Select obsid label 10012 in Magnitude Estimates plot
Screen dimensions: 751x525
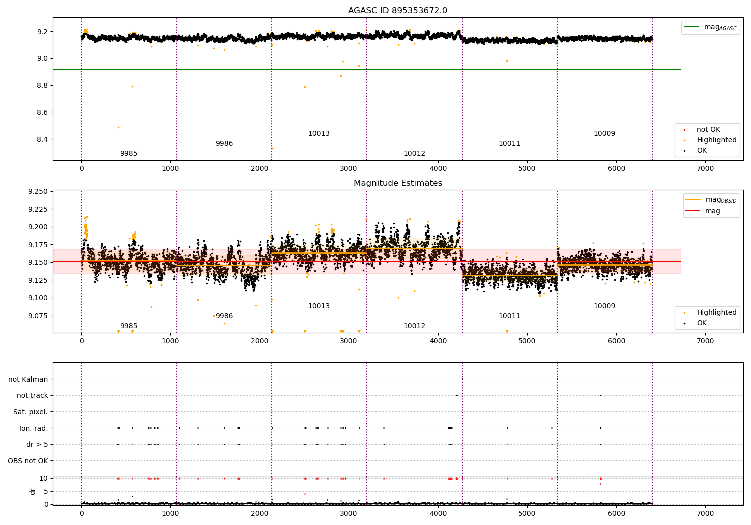click(x=414, y=326)
